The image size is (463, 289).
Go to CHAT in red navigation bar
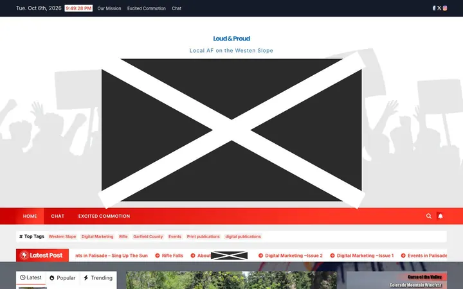58,216
